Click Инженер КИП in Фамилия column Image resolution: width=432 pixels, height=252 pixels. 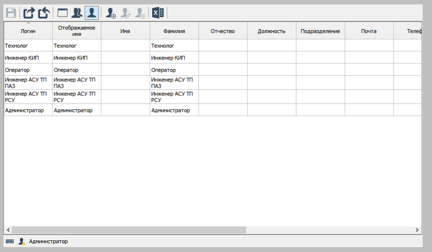tap(174, 58)
